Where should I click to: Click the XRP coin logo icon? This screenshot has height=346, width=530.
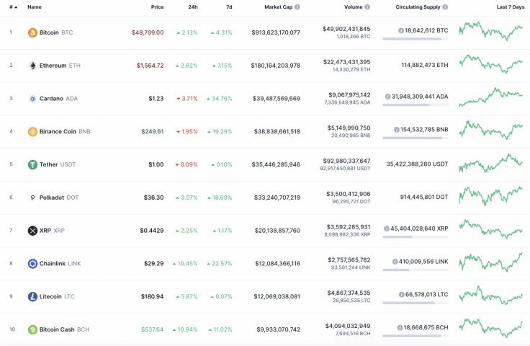coord(32,231)
